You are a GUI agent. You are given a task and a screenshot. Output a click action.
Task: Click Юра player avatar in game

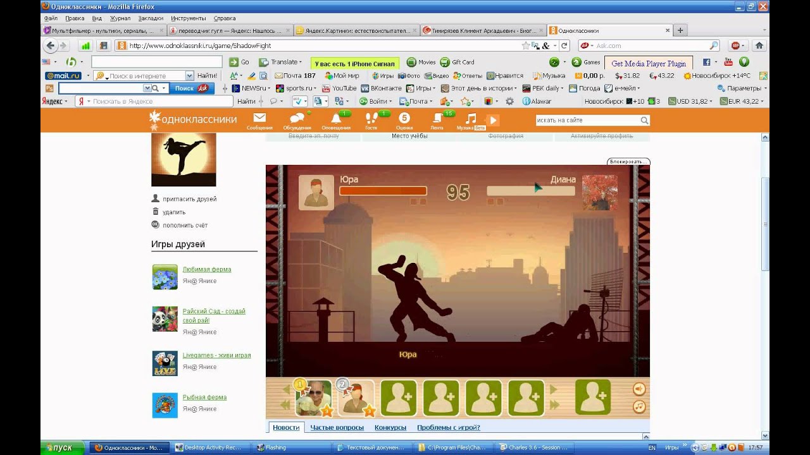pos(316,192)
